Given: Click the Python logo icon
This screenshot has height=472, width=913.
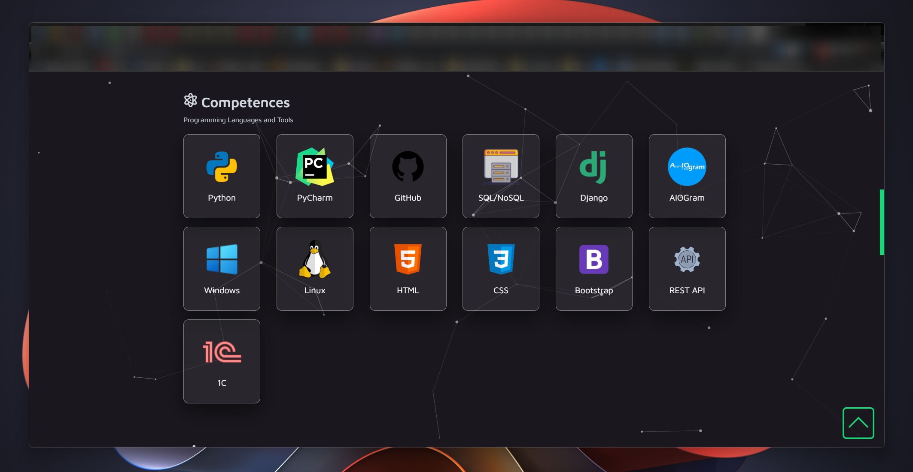Looking at the screenshot, I should click(x=222, y=167).
